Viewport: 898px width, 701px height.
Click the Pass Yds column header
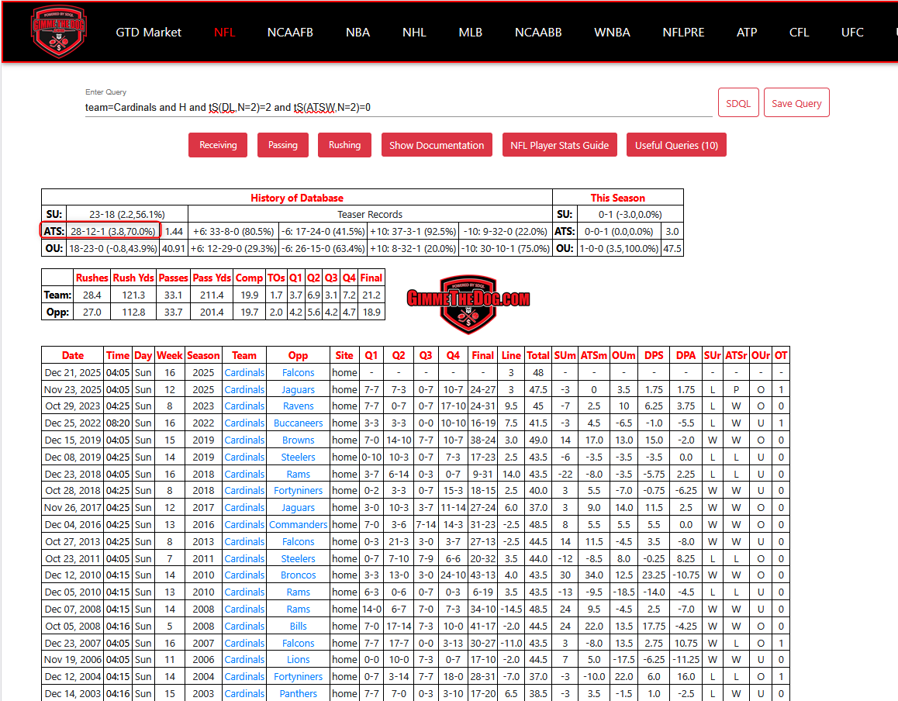[x=212, y=278]
